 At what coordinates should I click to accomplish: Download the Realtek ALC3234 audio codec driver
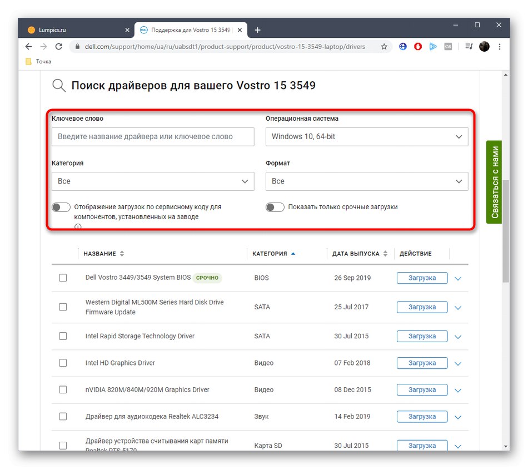point(422,416)
